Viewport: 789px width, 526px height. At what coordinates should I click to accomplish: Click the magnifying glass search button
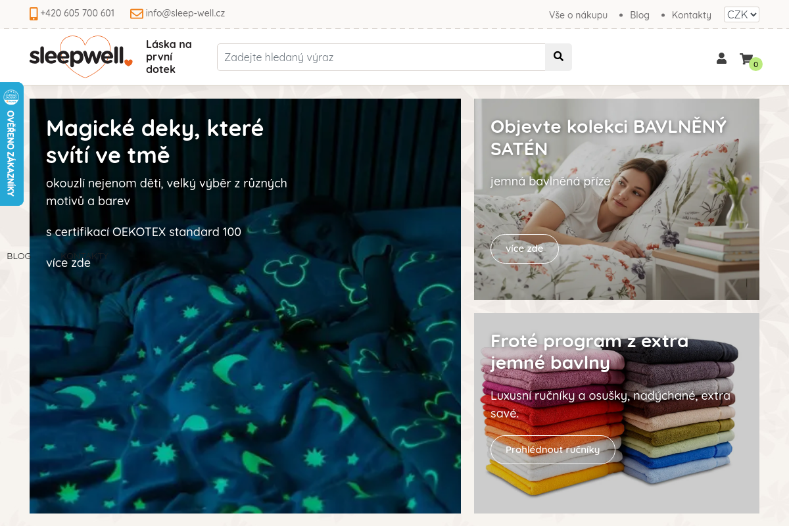click(558, 57)
